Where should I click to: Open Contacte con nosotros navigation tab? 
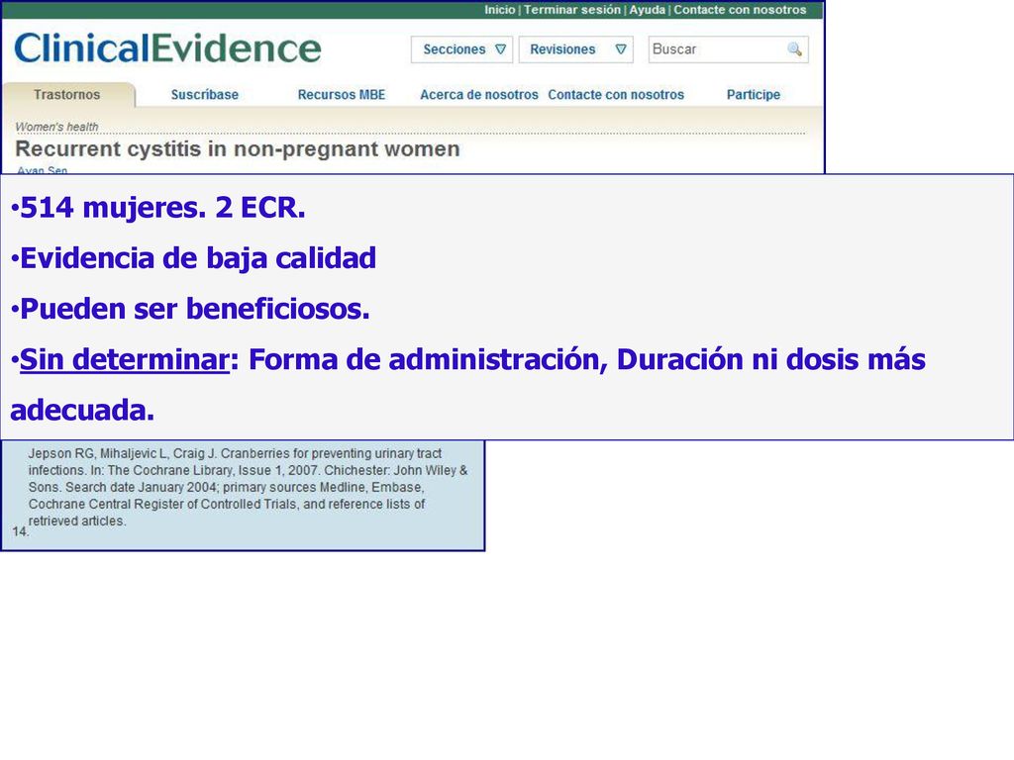tap(616, 94)
